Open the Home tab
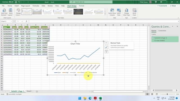Viewport: 180px width, 101px height. (x=10, y=6)
